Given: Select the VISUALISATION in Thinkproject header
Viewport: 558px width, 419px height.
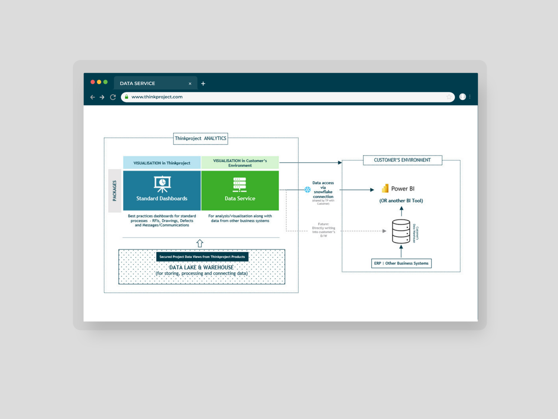Looking at the screenshot, I should pos(162,163).
